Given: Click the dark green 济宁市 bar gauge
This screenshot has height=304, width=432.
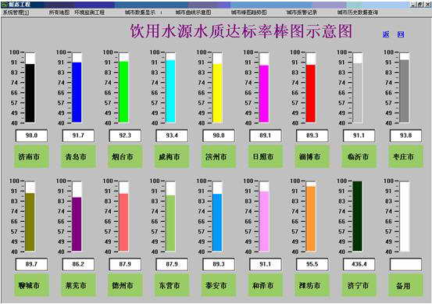Looking at the screenshot, I should (x=358, y=216).
